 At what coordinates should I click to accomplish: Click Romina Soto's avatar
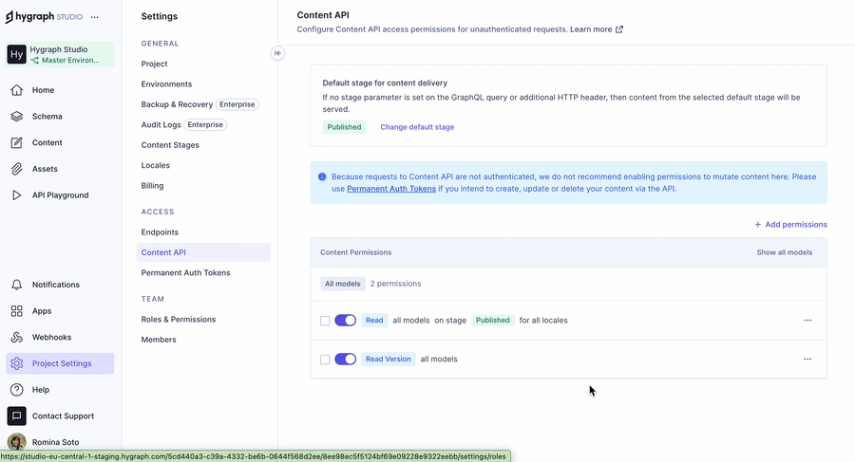17,442
